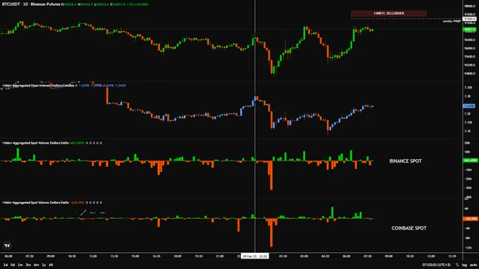Click the 01:30 time axis label
Screen dimensions: 479x269
tap(283, 256)
